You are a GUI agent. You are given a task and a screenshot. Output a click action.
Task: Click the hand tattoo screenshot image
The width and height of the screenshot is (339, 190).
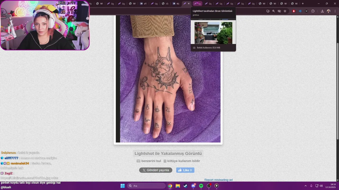pyautogui.click(x=168, y=79)
